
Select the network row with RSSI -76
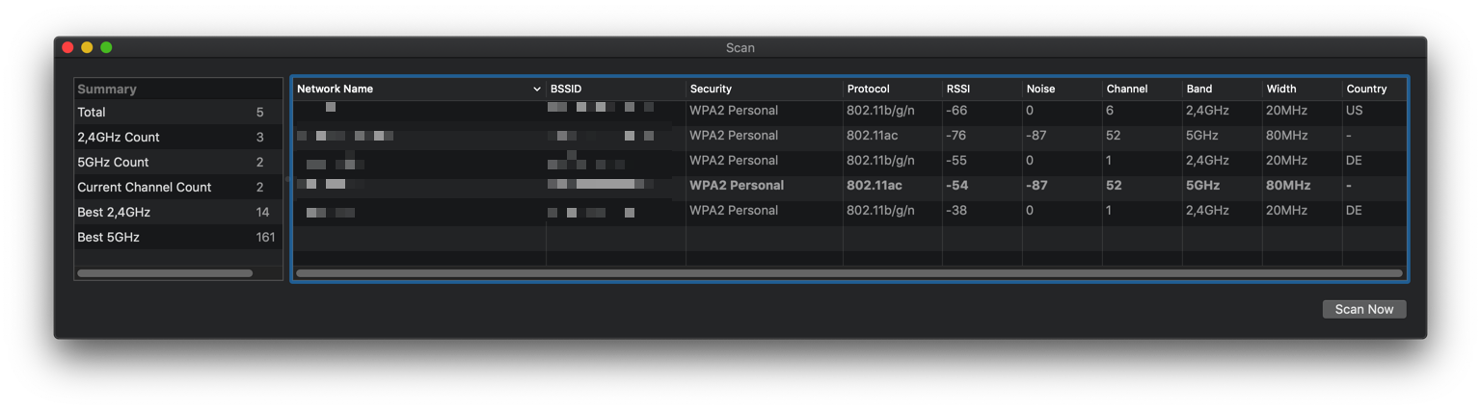(x=848, y=136)
